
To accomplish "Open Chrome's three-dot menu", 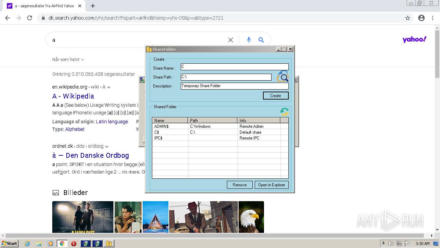I will (432, 18).
